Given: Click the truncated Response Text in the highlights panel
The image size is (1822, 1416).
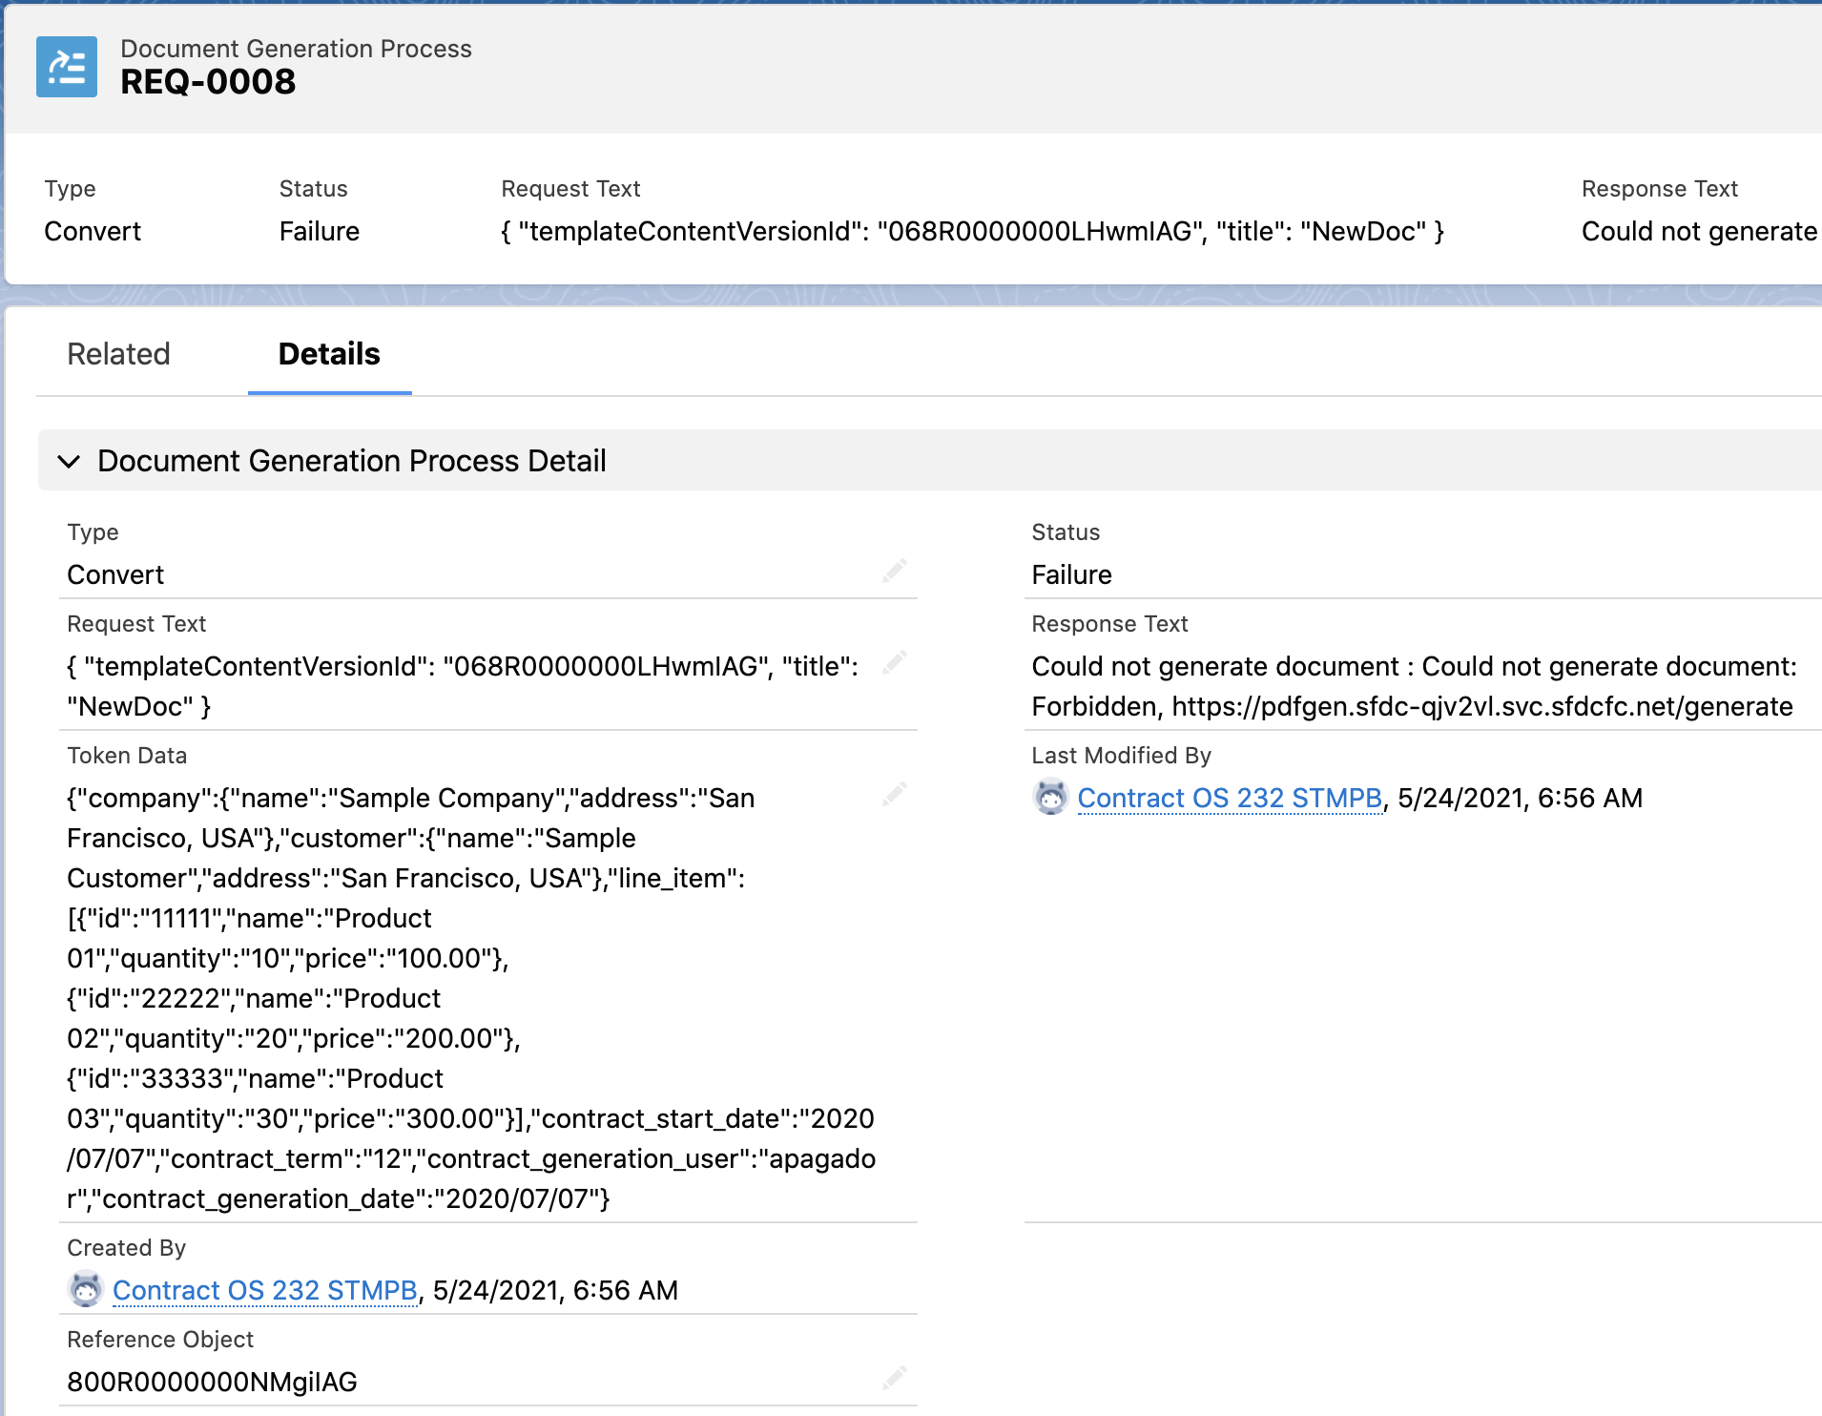Looking at the screenshot, I should 1698,231.
